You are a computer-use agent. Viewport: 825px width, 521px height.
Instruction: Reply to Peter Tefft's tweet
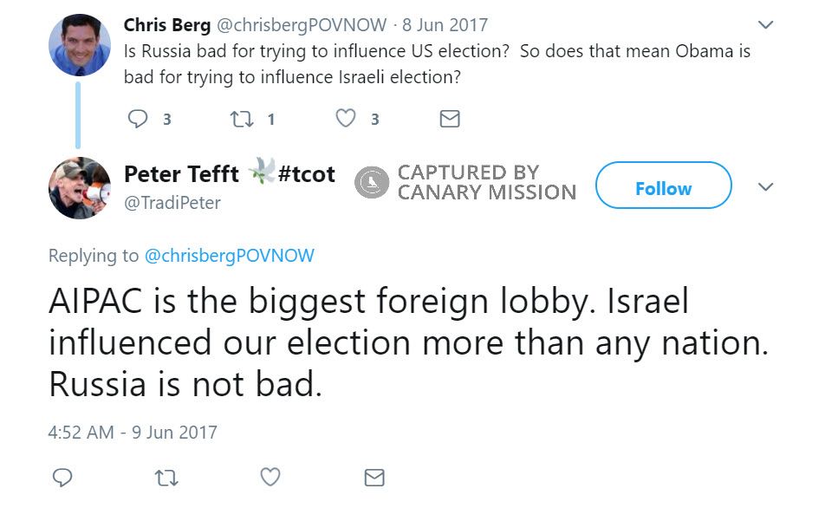pyautogui.click(x=62, y=478)
